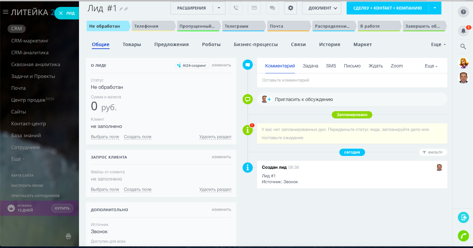Go to the Роботы tab

(x=211, y=44)
